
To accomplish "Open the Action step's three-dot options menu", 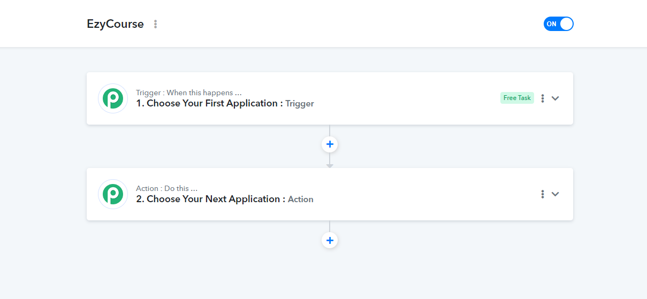I will 543,194.
